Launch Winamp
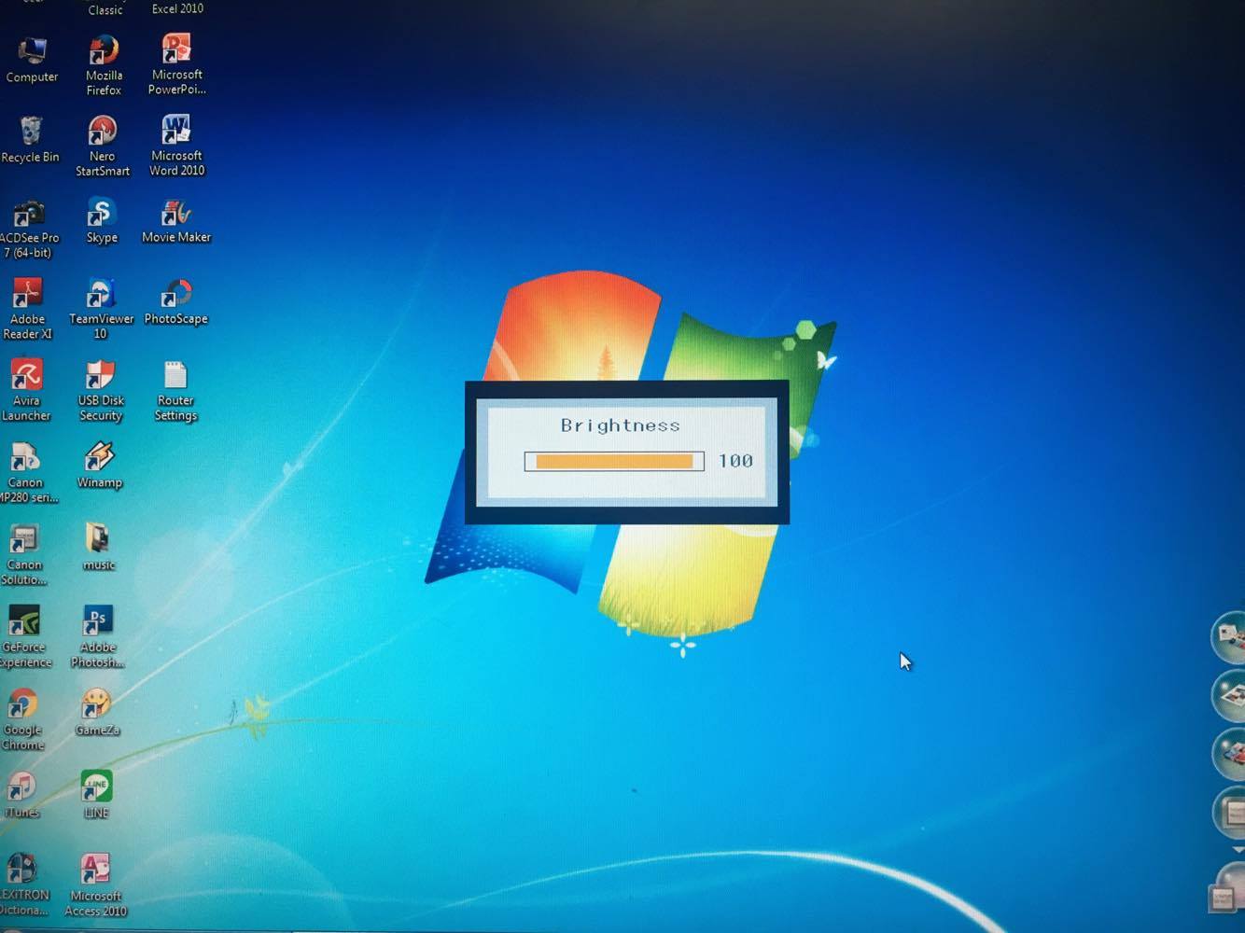 (x=99, y=466)
